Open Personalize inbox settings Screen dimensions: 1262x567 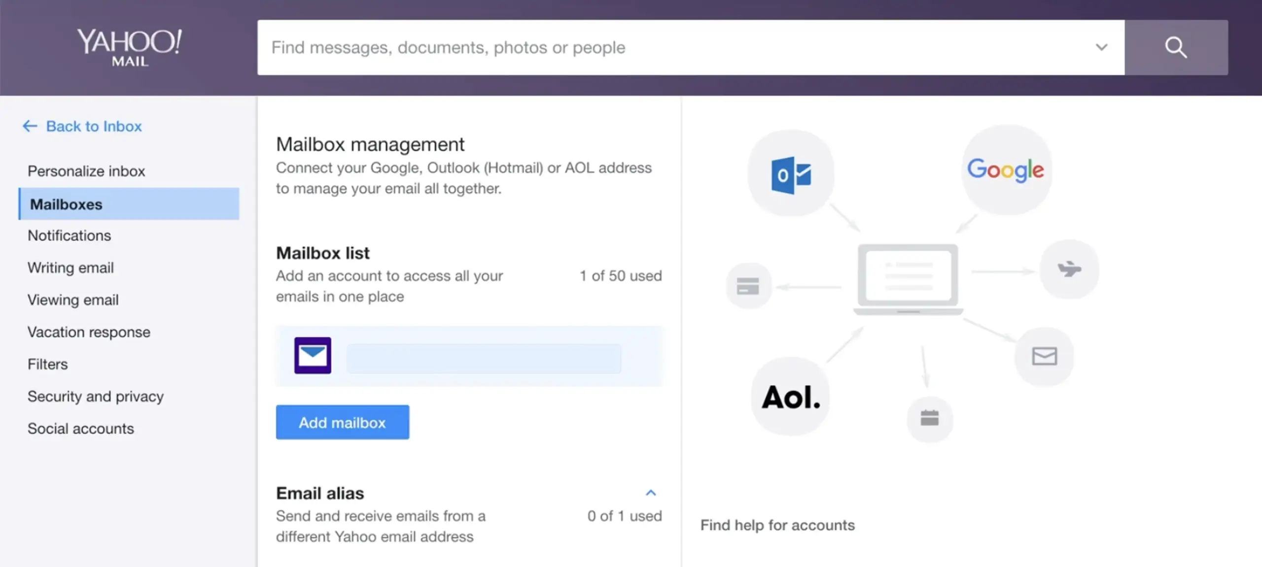[x=86, y=171]
